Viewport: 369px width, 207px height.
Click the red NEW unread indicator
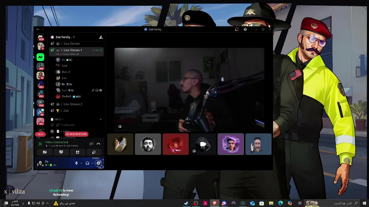(x=40, y=134)
